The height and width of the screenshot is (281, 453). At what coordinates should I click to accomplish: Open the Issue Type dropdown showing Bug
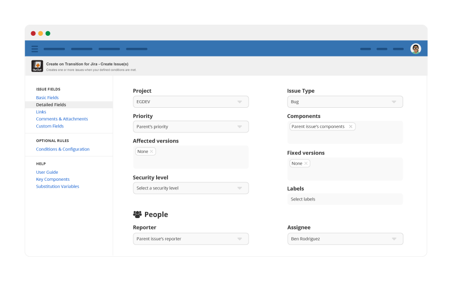[x=345, y=102]
